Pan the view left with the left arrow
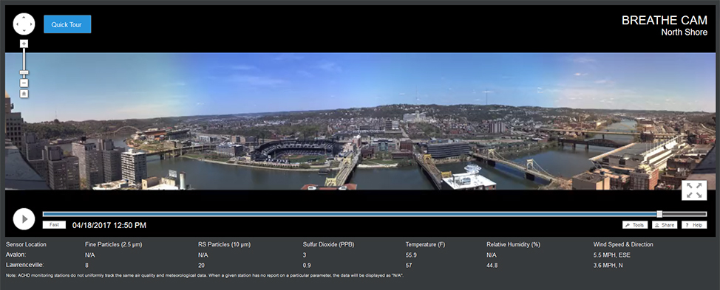This screenshot has height=290, width=720. click(17, 24)
